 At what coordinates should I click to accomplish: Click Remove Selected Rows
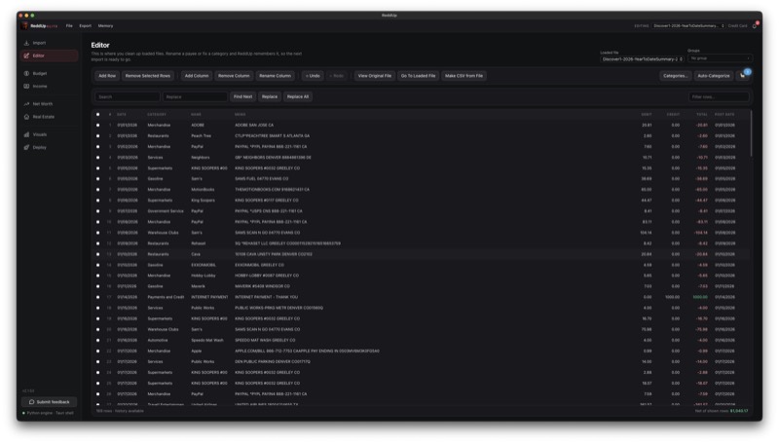pyautogui.click(x=148, y=76)
